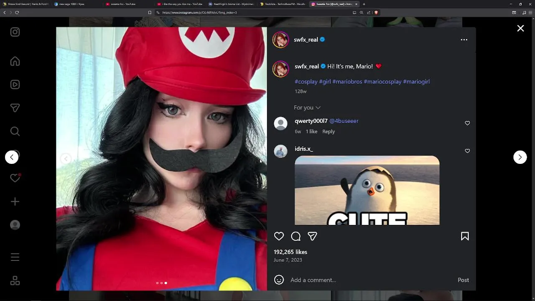Open the browser hamburger menu

click(530, 13)
